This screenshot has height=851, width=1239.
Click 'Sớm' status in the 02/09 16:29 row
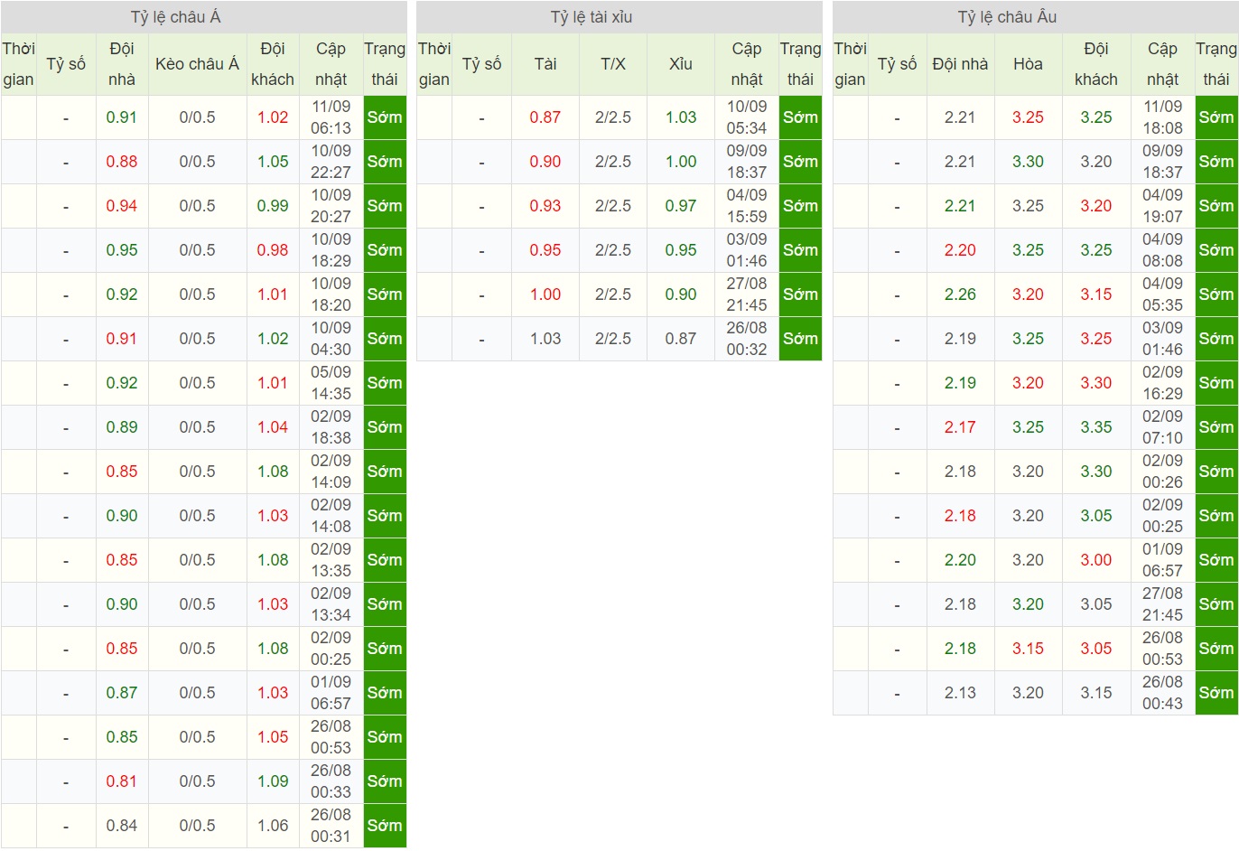1216,383
